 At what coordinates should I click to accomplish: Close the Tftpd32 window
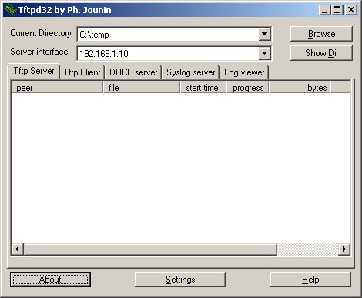coord(351,10)
